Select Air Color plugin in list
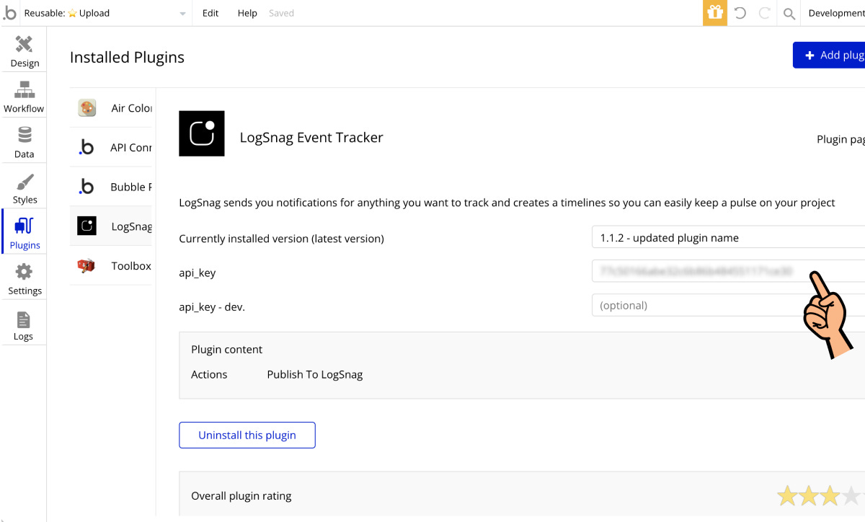865x522 pixels. tap(112, 108)
